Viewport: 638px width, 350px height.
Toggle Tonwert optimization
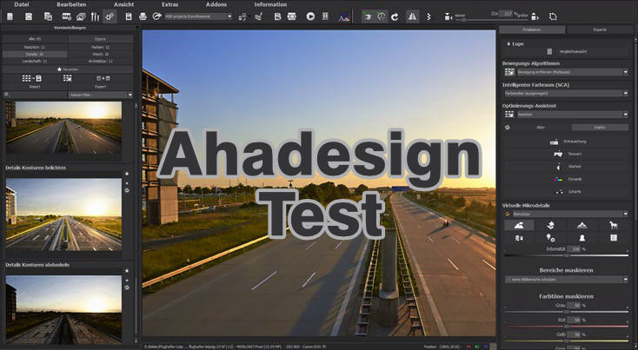(x=566, y=154)
